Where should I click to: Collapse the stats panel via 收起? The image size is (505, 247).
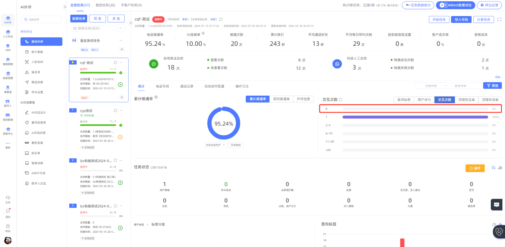click(498, 77)
